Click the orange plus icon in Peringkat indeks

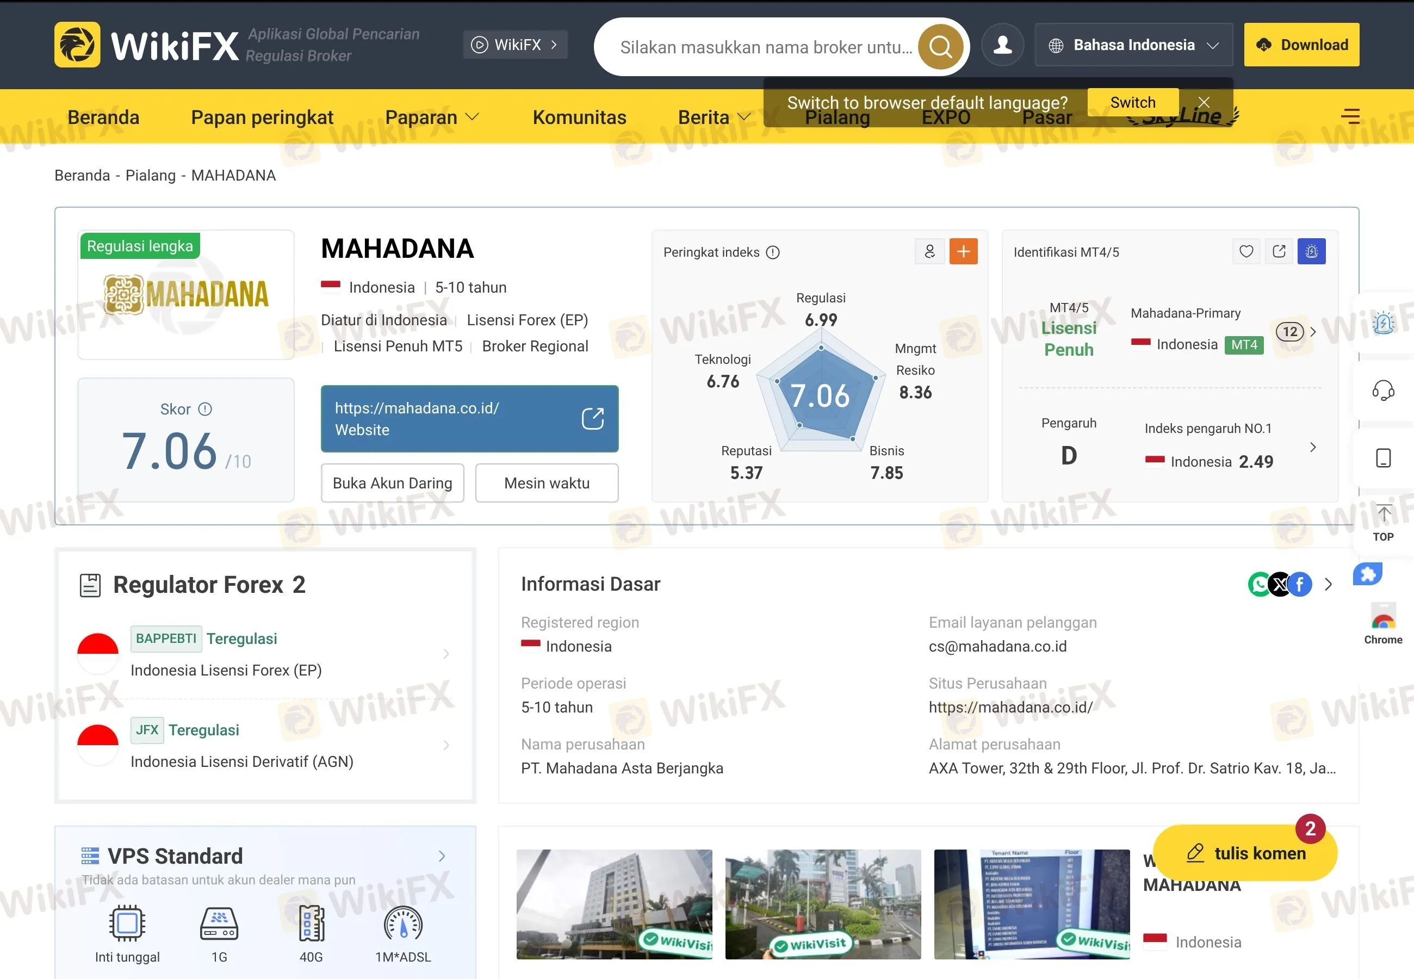[x=963, y=251]
